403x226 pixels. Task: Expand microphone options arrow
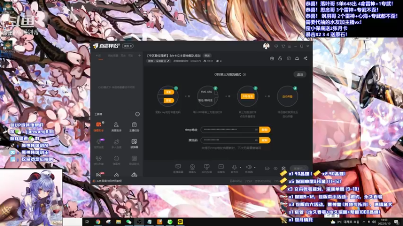coord(240,168)
